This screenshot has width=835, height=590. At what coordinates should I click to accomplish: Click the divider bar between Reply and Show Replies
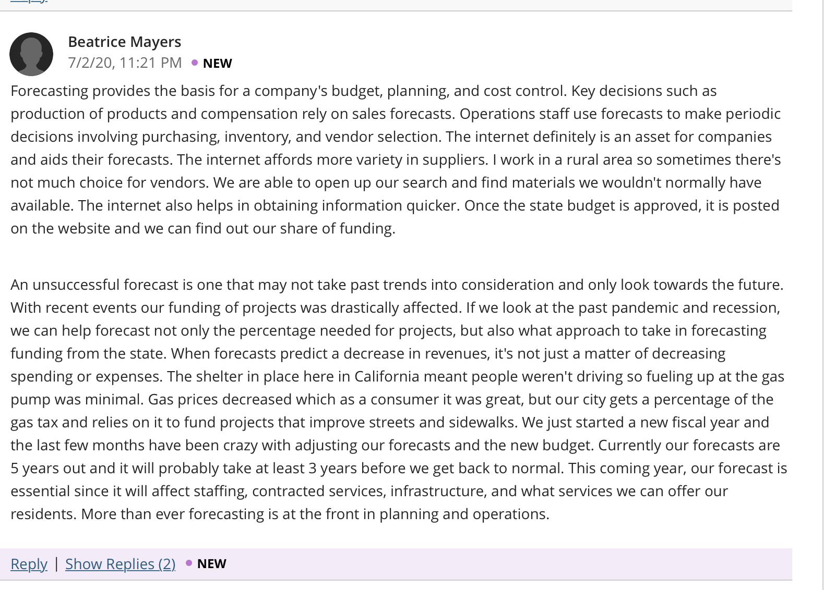pyautogui.click(x=56, y=563)
